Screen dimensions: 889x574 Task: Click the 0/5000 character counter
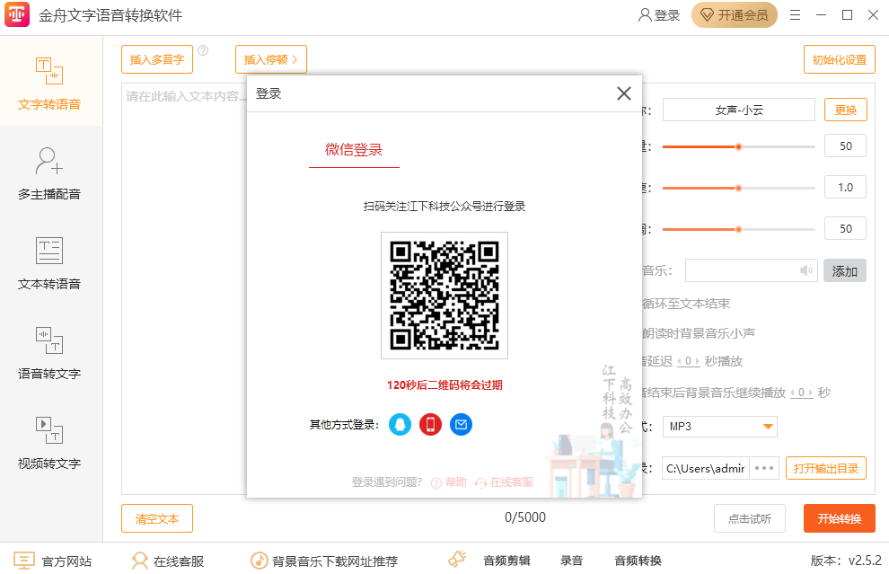(525, 517)
